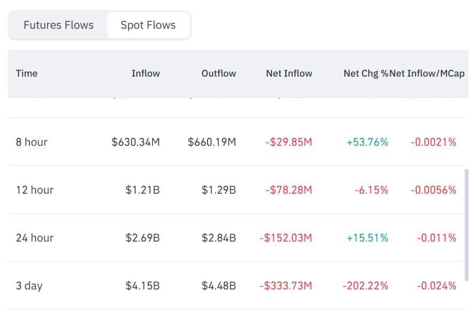Click the -$29.85M net inflow value

pyautogui.click(x=289, y=142)
